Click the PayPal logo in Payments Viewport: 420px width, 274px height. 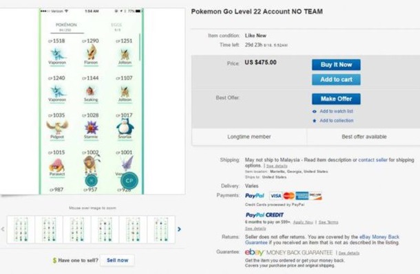pyautogui.click(x=255, y=196)
